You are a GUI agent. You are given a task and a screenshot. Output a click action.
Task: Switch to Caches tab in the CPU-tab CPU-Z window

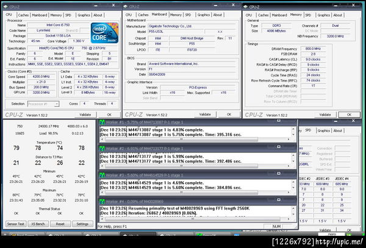pos(23,15)
